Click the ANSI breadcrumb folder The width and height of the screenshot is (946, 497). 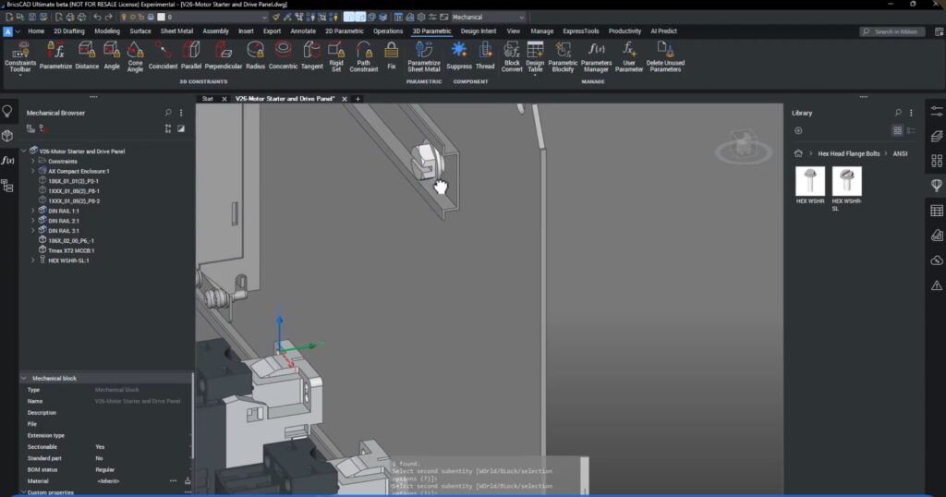tap(900, 153)
